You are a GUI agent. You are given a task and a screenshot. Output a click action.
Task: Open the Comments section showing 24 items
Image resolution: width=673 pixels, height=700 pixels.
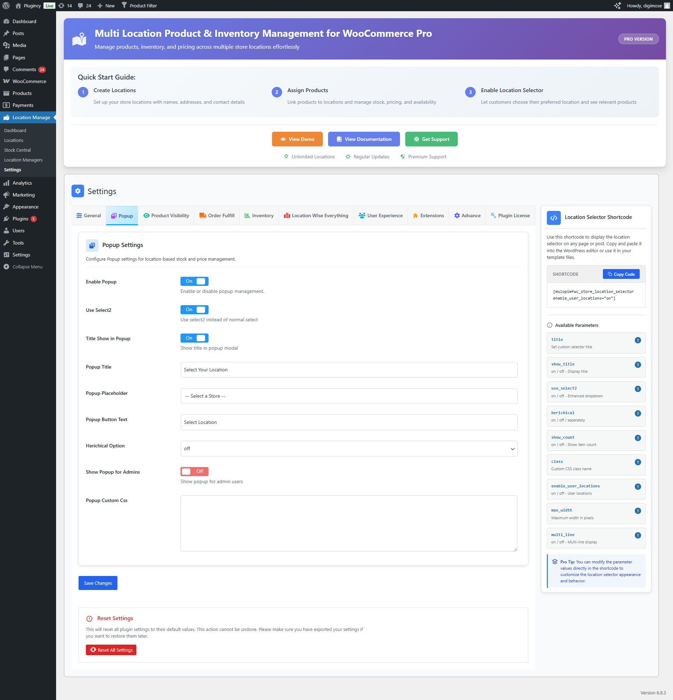tap(23, 69)
